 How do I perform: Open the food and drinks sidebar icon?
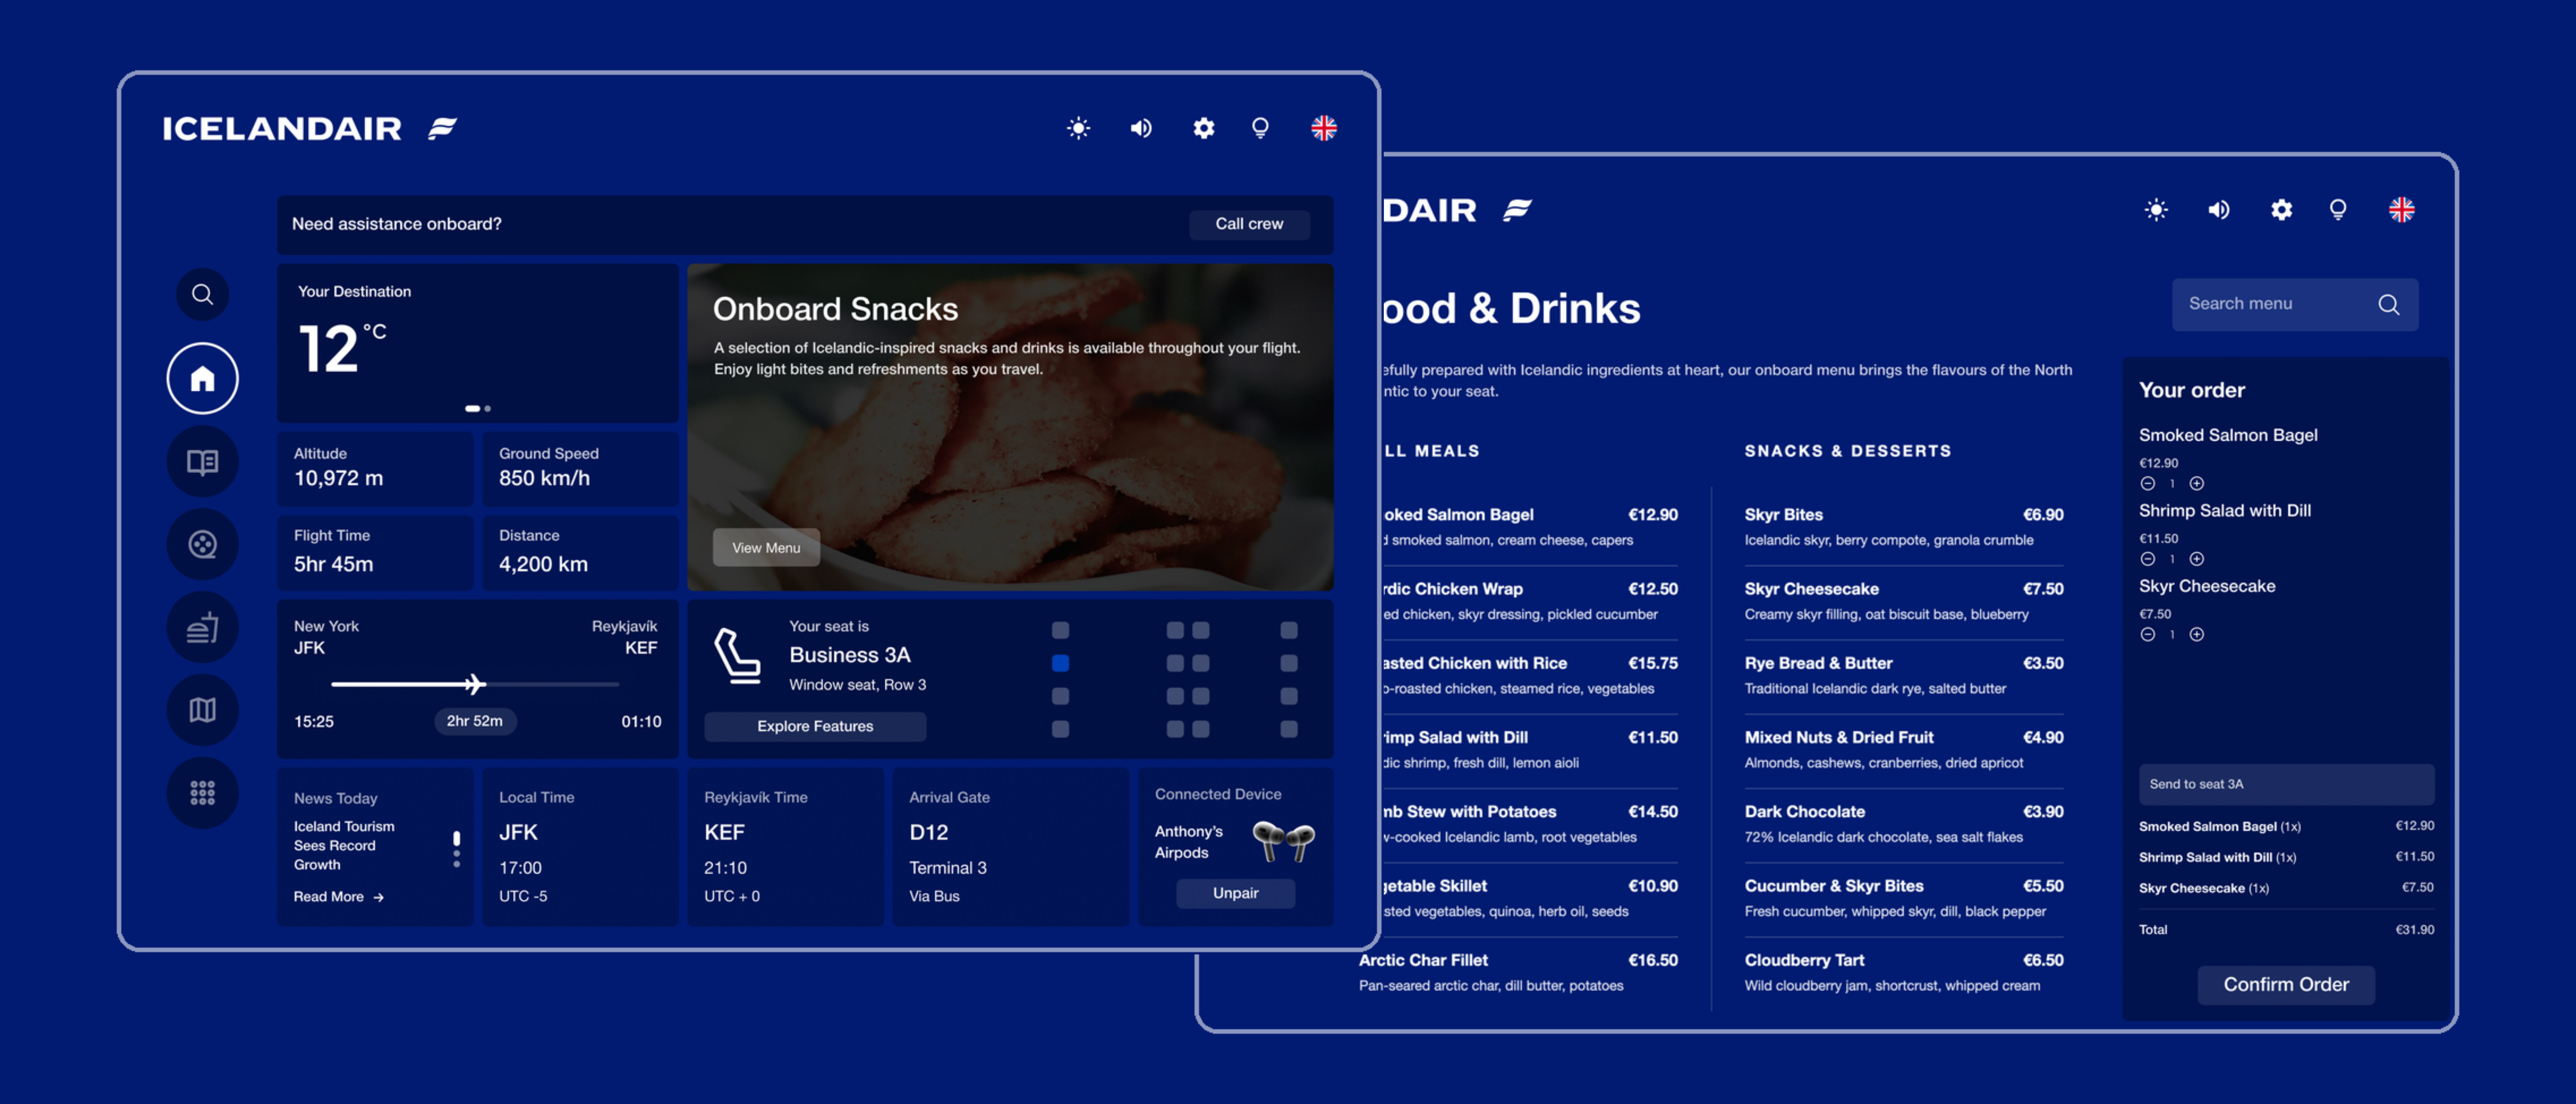click(203, 627)
